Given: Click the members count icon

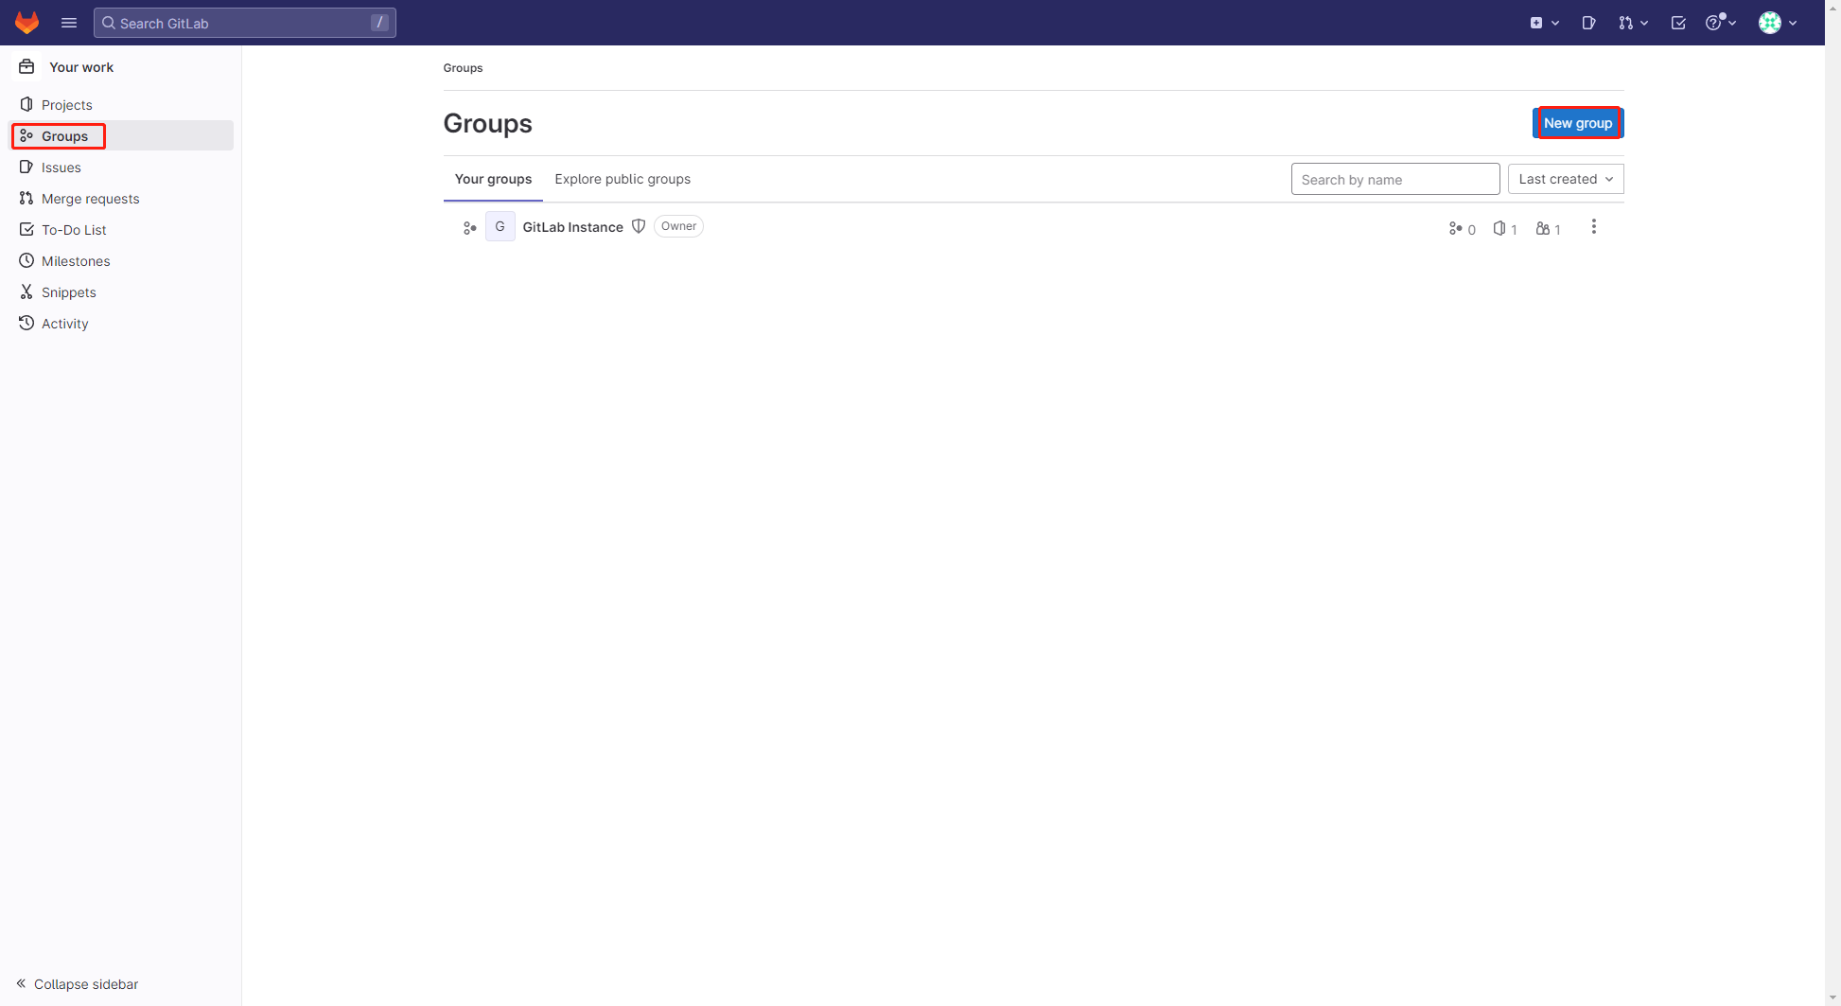Looking at the screenshot, I should [1543, 228].
